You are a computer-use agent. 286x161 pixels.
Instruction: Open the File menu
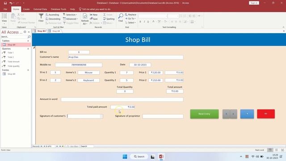[x=5, y=9]
